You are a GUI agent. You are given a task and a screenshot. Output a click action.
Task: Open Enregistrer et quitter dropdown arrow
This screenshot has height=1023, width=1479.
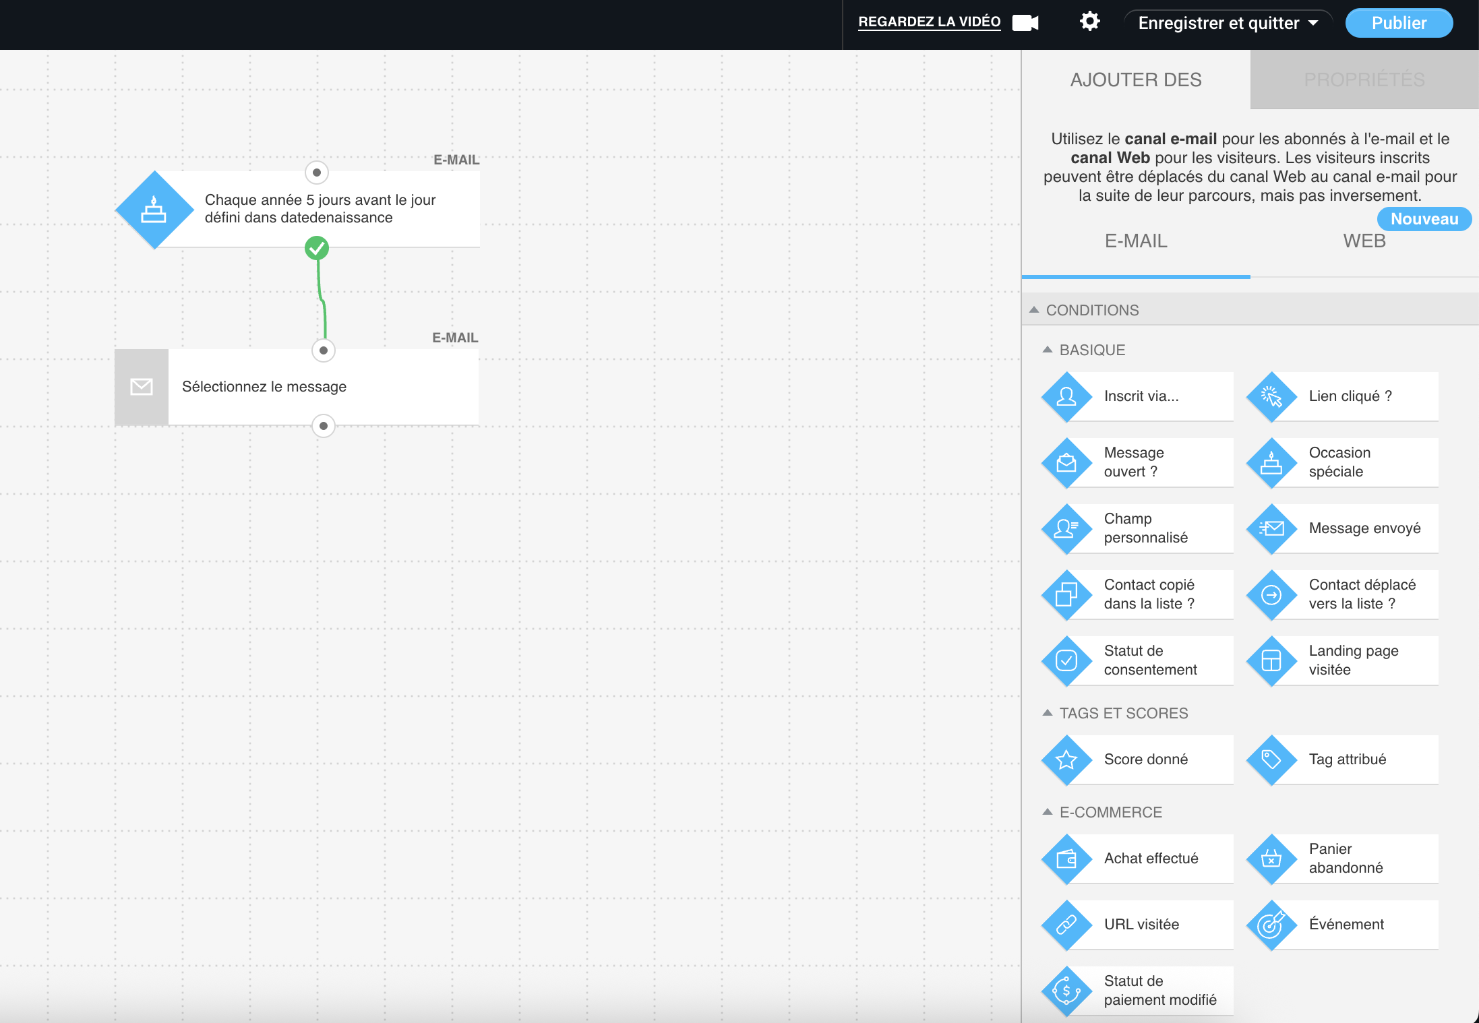[1313, 23]
